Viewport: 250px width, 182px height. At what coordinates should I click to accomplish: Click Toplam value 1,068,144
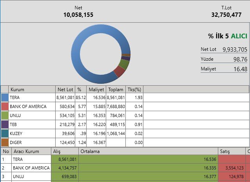coord(116,133)
